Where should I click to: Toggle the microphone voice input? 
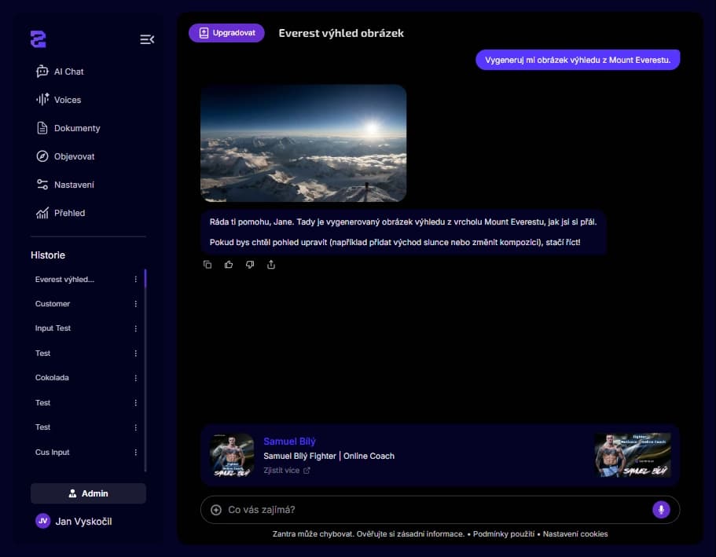tap(661, 510)
